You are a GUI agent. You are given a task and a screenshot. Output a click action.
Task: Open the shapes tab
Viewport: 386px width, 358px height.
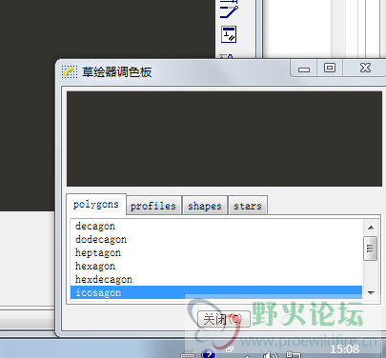pos(205,206)
